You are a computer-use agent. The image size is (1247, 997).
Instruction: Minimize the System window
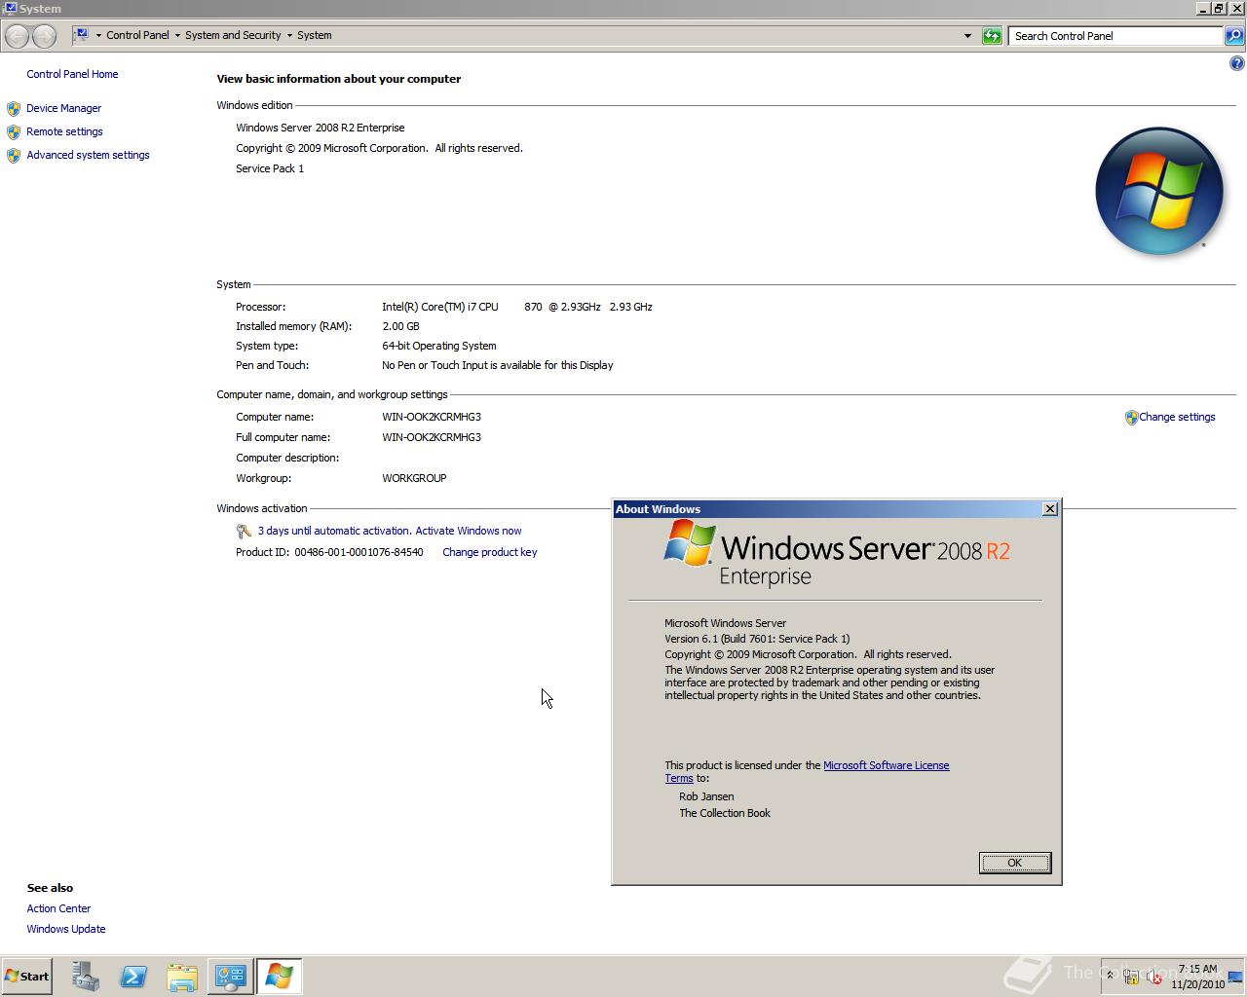[x=1202, y=8]
